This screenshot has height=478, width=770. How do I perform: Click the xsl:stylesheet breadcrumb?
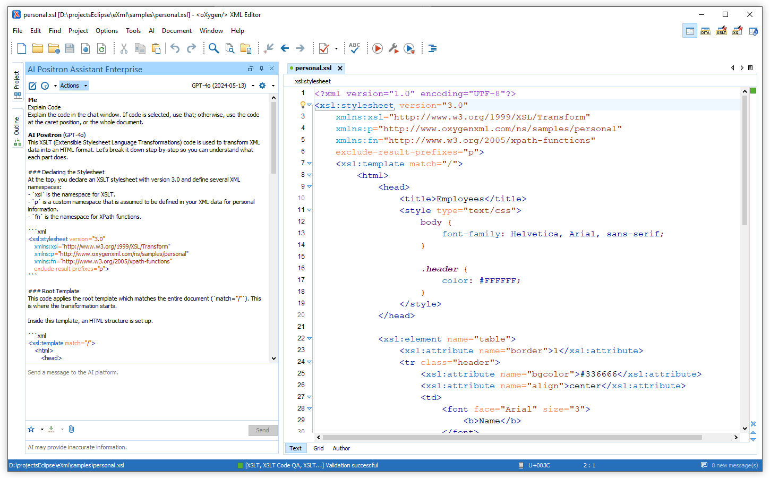click(x=313, y=81)
